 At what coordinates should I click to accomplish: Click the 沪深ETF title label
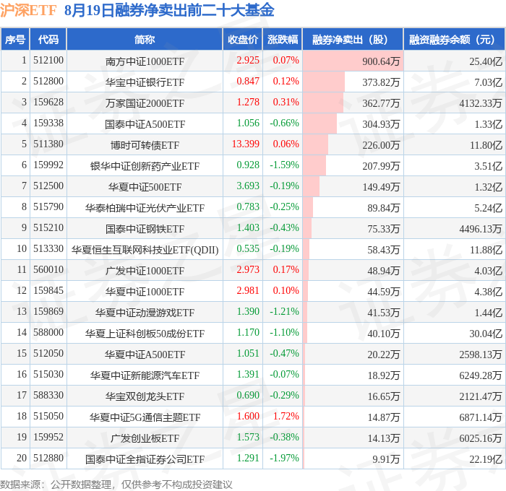(28, 10)
